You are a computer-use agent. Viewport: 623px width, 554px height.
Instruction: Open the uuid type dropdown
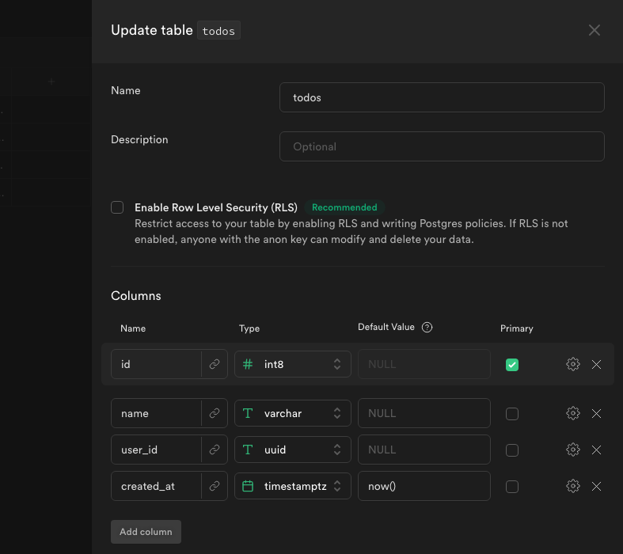(293, 450)
